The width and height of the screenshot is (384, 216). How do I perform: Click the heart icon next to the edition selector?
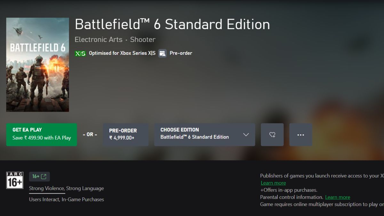click(x=272, y=135)
